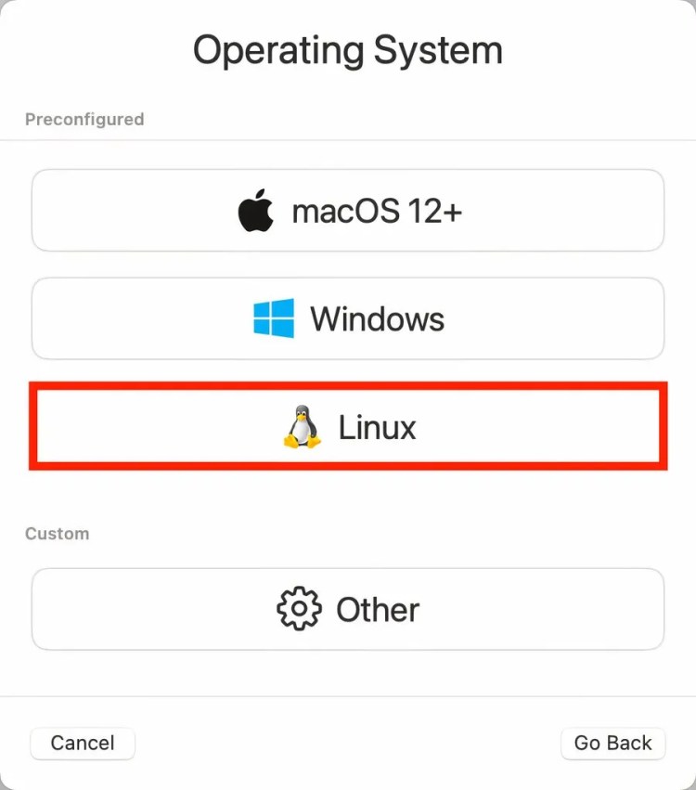
Task: Click the Tux penguin icon
Action: click(x=302, y=426)
